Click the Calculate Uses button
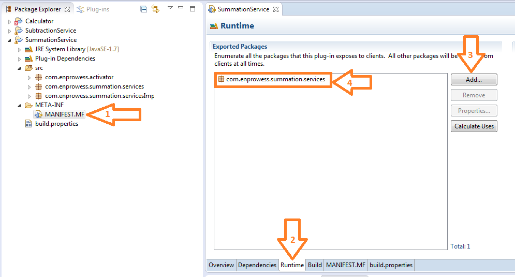Screen dimensions: 515x277 pyautogui.click(x=474, y=126)
